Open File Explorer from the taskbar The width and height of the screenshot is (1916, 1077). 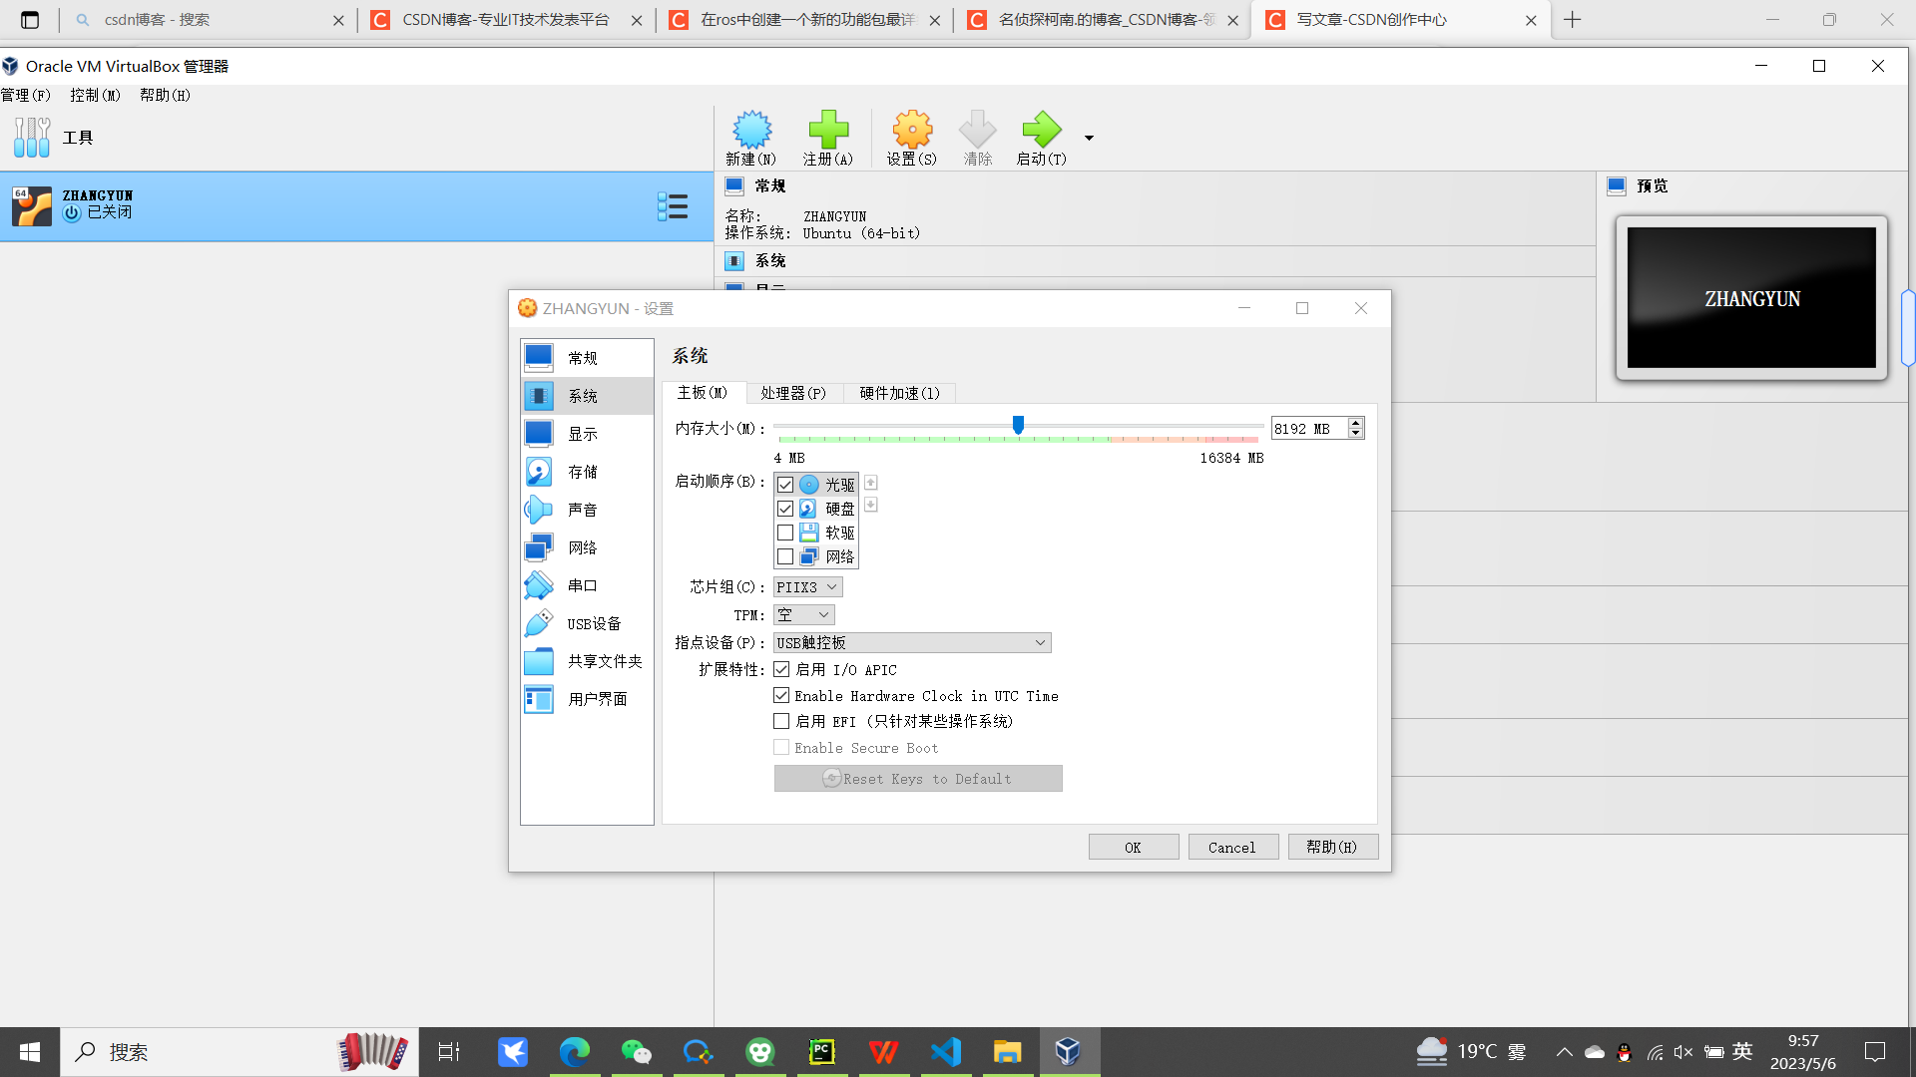[1008, 1052]
